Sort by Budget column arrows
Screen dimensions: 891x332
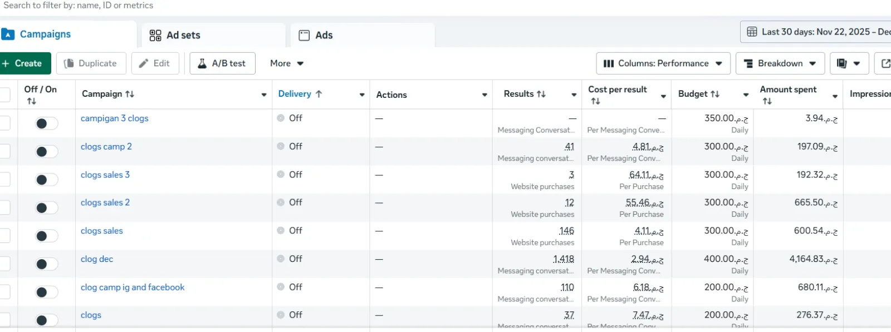715,94
